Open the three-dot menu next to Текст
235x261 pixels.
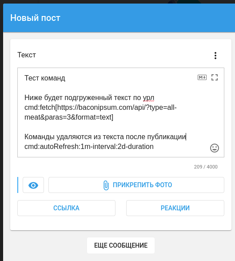tap(215, 56)
